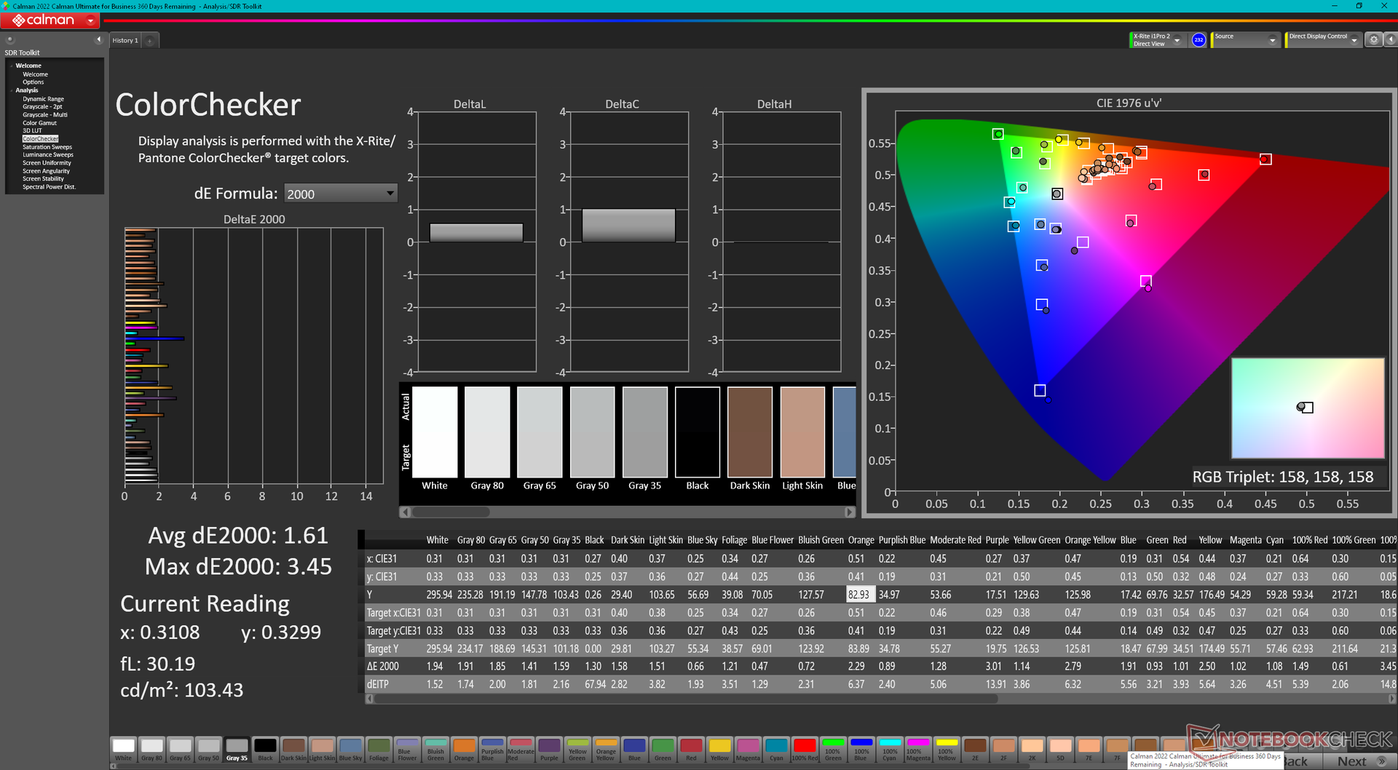Click the Calman logo menu button
The height and width of the screenshot is (770, 1398).
(x=51, y=20)
